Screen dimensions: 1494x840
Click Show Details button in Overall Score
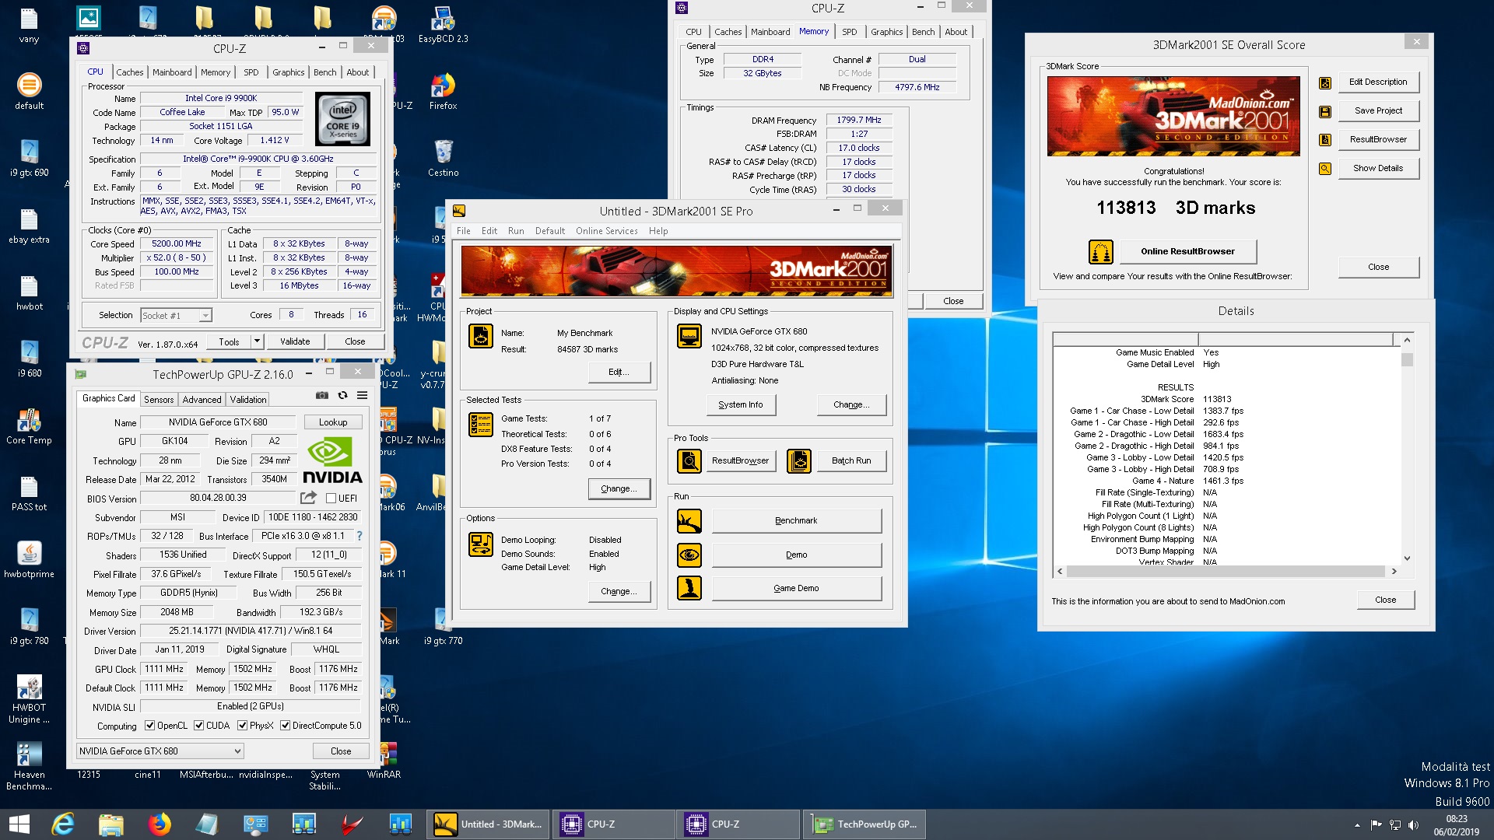coord(1378,168)
